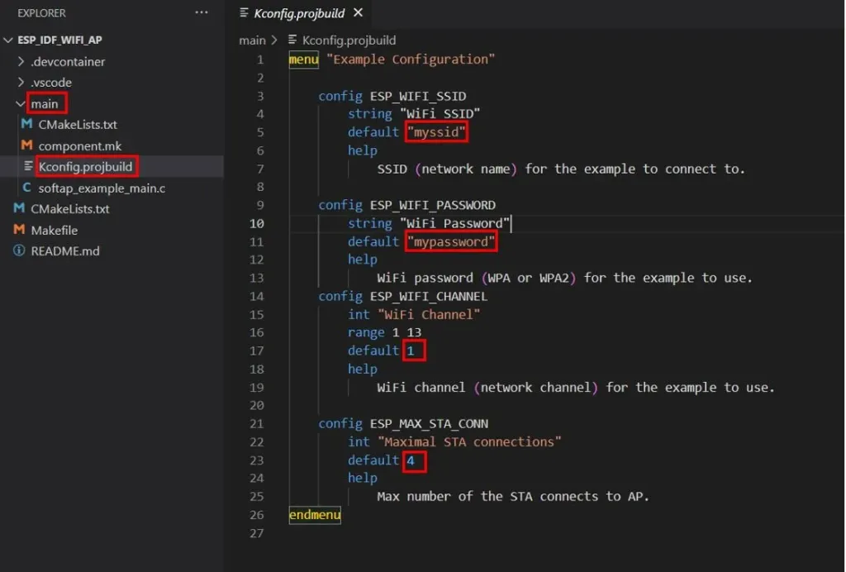Screen dimensions: 846x572
Task: Open softap_example_main.c in the explorer
Action: point(102,188)
